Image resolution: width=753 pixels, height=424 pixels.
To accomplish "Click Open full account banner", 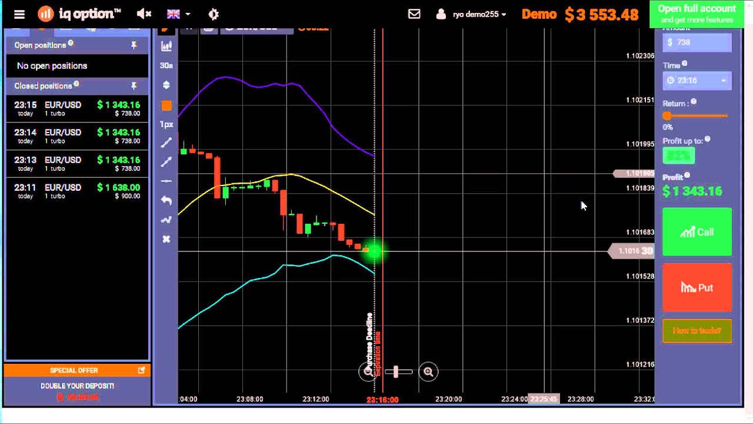I will pos(697,14).
